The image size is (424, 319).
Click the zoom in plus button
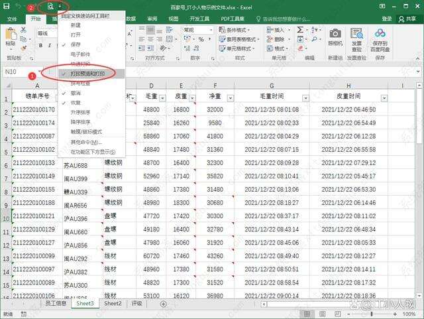coord(395,314)
